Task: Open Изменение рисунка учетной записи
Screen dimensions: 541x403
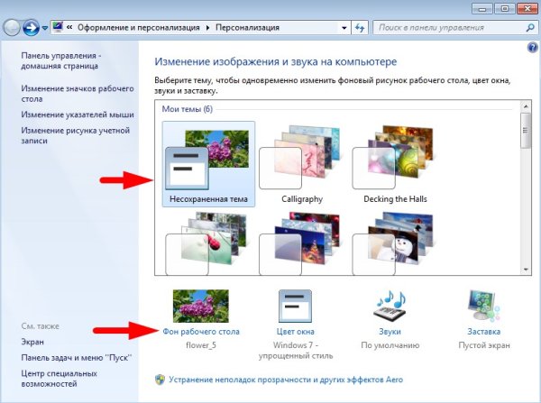Action: pyautogui.click(x=75, y=135)
